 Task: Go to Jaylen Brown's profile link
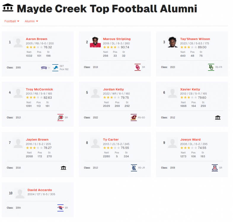pyautogui.click(x=37, y=140)
